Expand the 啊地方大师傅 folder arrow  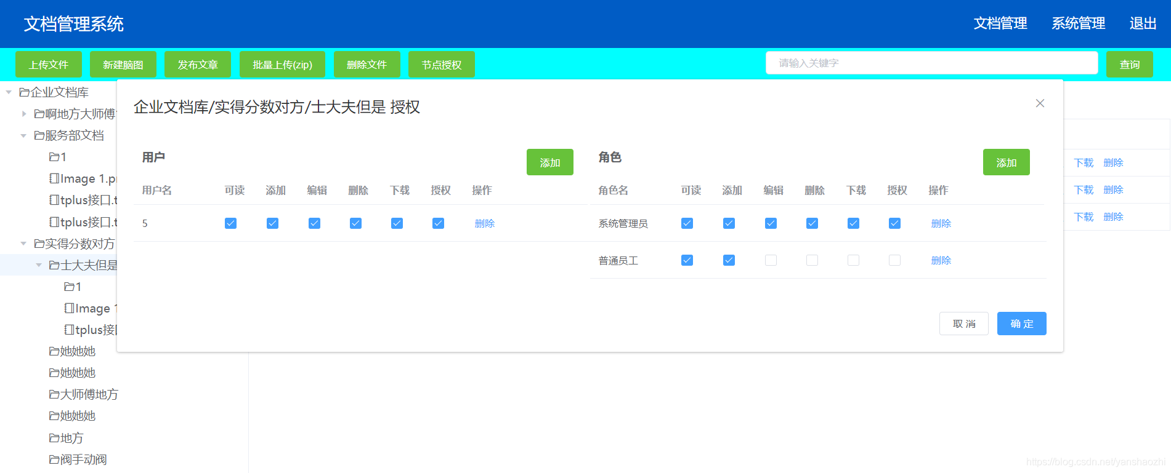(23, 114)
